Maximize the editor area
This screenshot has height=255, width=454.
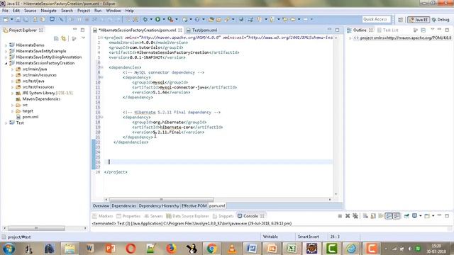338,30
